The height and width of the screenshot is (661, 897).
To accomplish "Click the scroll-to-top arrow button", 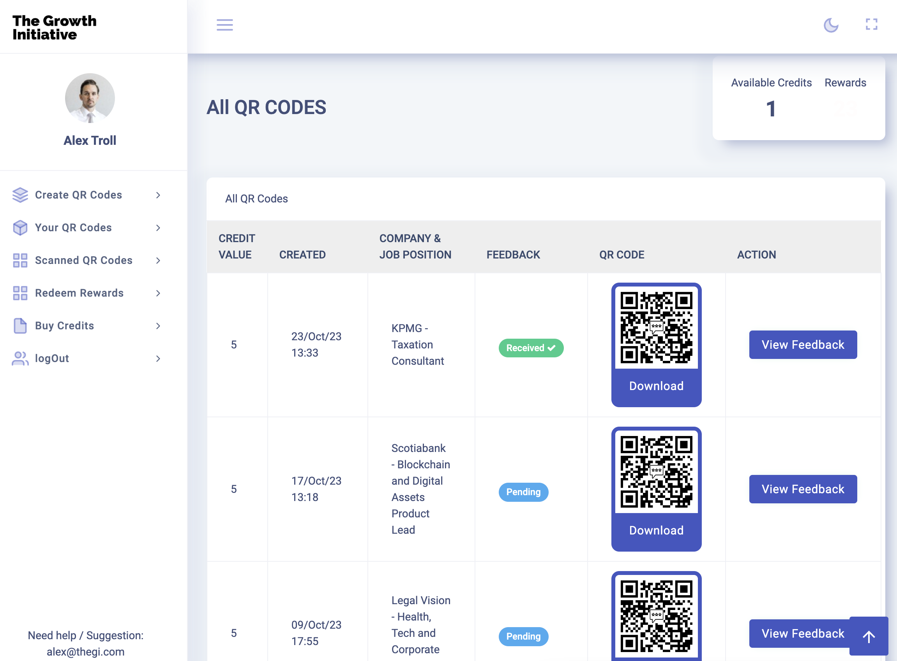I will click(x=868, y=636).
